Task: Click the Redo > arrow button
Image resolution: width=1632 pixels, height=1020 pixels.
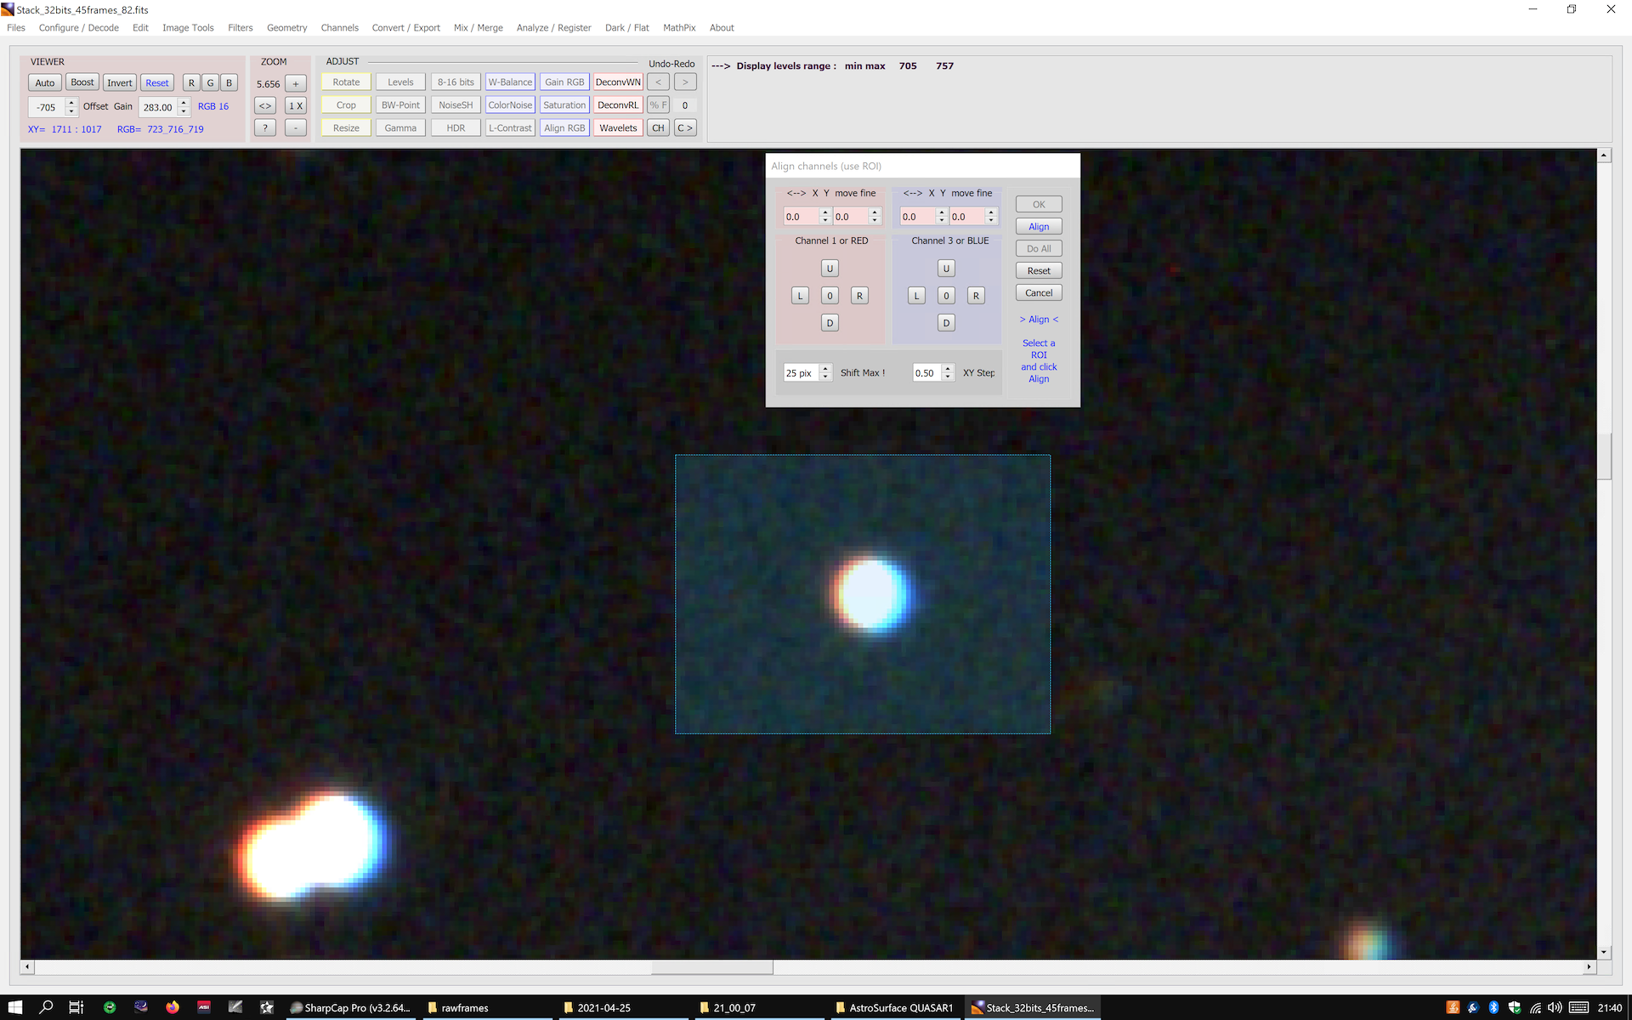Action: [x=685, y=82]
